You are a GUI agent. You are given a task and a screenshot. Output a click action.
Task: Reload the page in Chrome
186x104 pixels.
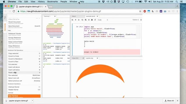pyautogui.click(x=14, y=11)
